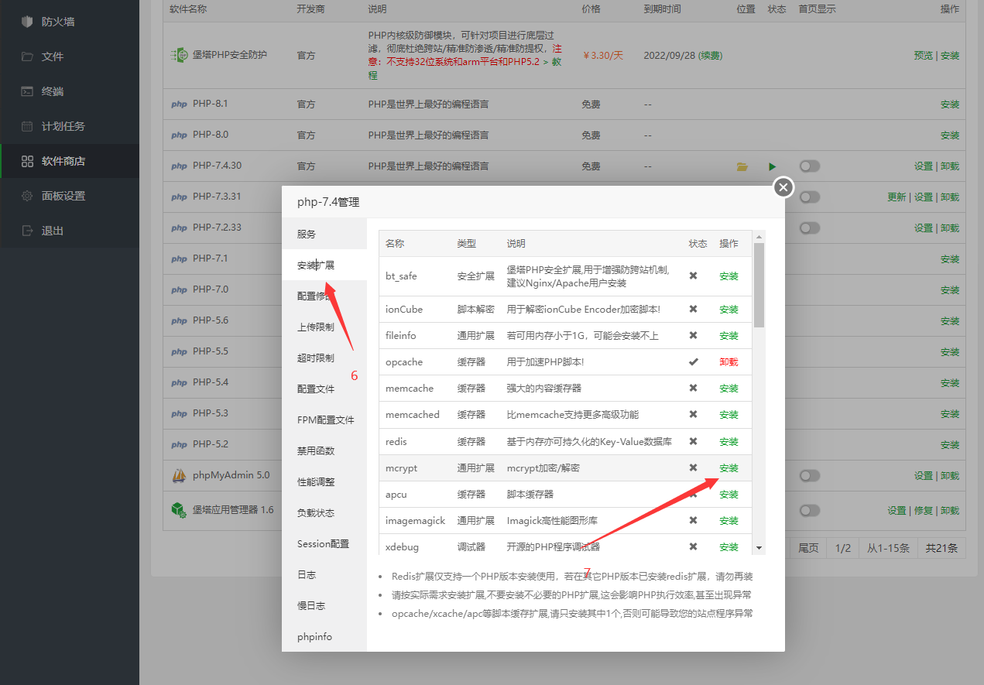Click the phpMyAdmin 5.0 sailboat icon

pyautogui.click(x=179, y=475)
